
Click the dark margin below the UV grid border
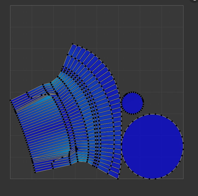click(96, 188)
